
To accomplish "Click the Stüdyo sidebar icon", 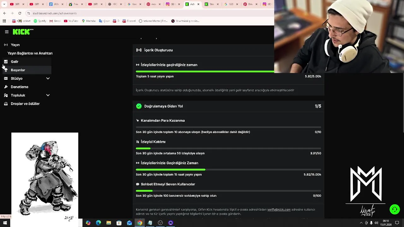I will [6, 79].
